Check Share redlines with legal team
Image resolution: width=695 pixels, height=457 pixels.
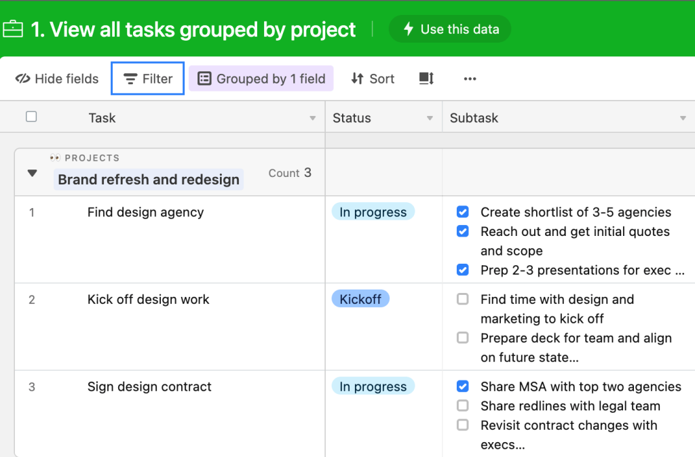pos(463,405)
